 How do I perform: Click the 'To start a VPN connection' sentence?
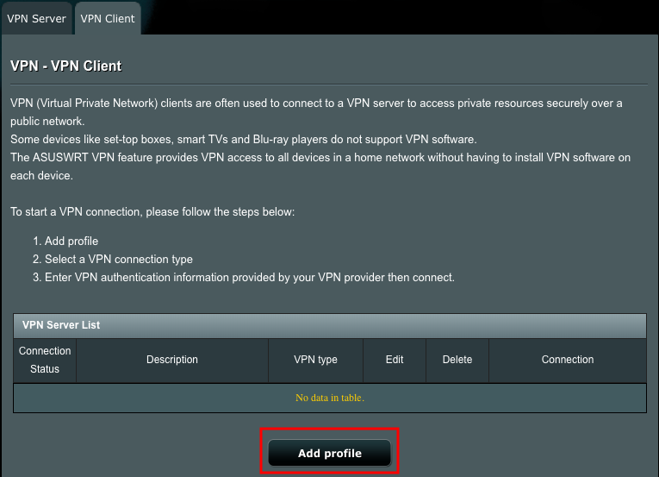(x=152, y=212)
